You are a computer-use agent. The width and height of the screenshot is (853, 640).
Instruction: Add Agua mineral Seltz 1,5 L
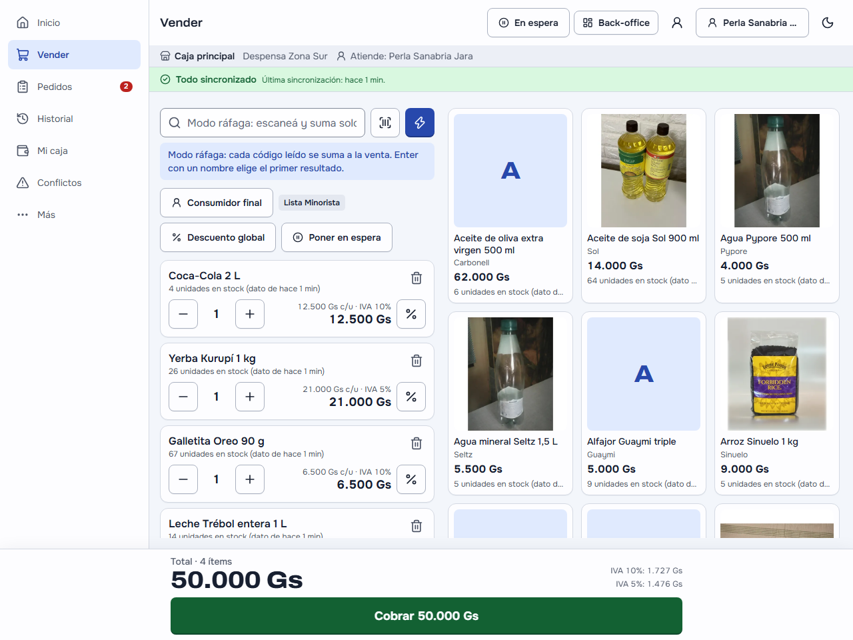pos(510,403)
